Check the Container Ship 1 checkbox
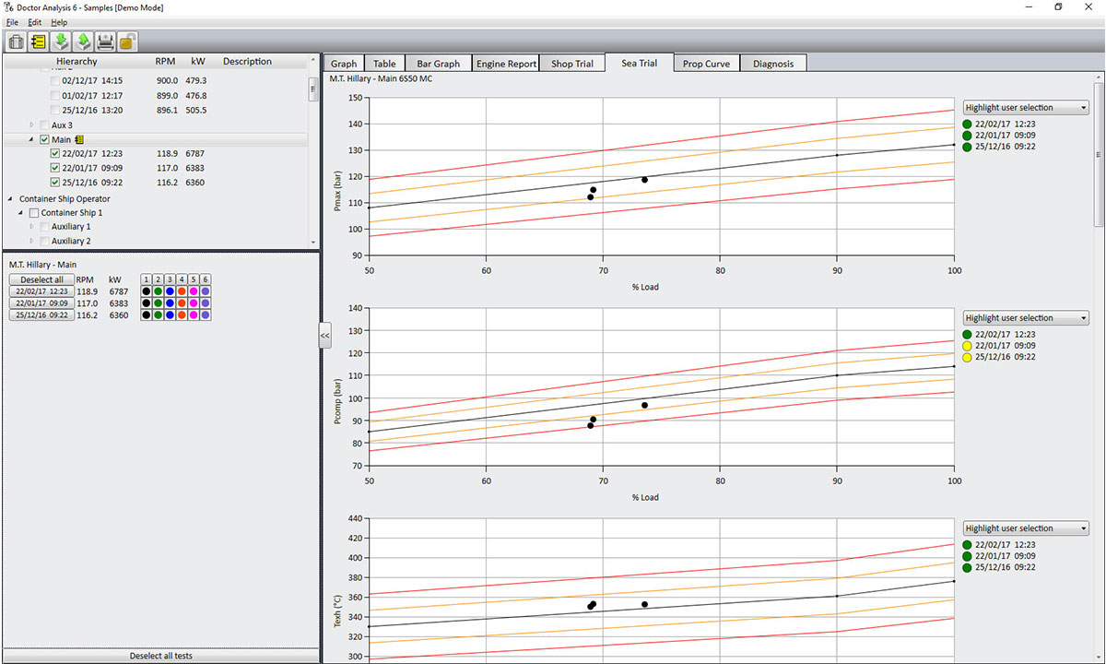This screenshot has width=1106, height=664. click(x=34, y=213)
